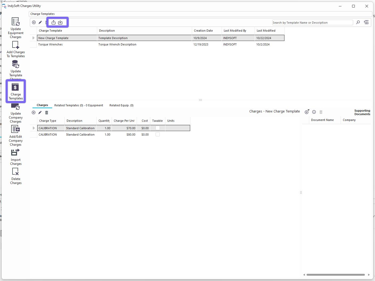Viewport: 375px width, 281px height.
Task: Expand the New Charge Template row
Action: tap(34, 38)
